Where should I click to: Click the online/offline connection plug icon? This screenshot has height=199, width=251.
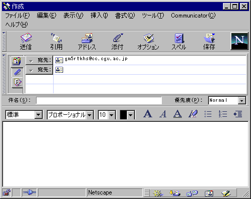[30, 192]
